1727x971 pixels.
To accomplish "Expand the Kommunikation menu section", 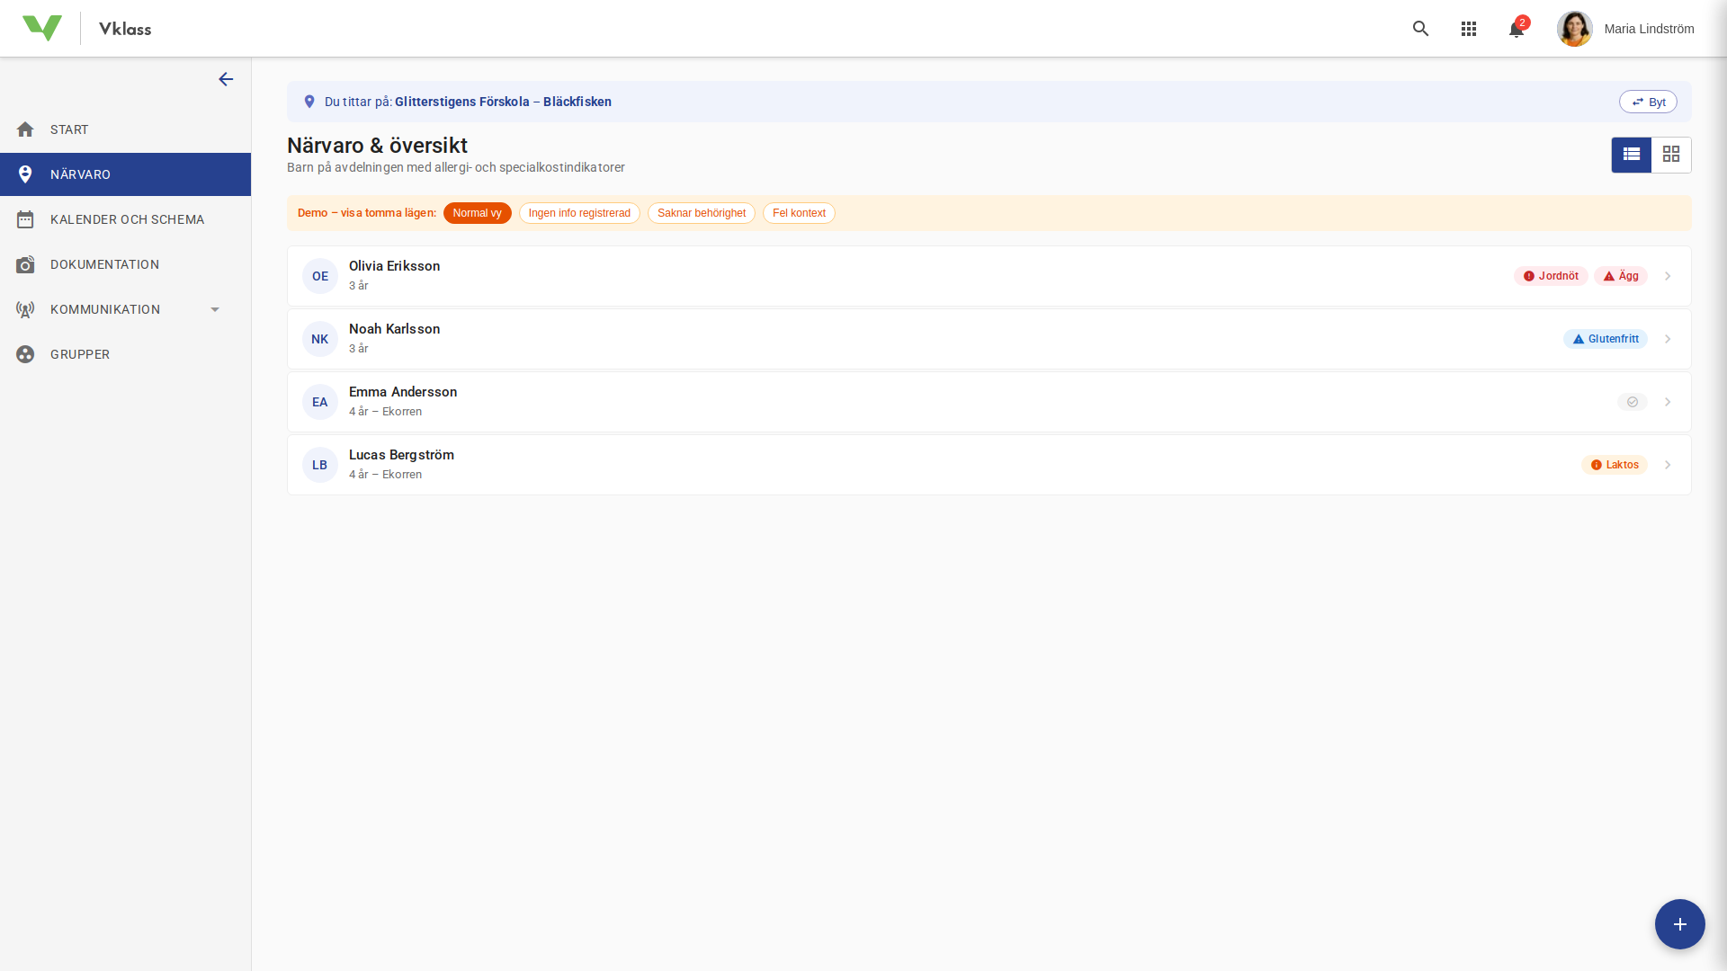I will [214, 309].
